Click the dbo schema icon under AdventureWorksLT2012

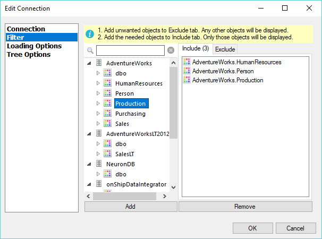point(108,143)
